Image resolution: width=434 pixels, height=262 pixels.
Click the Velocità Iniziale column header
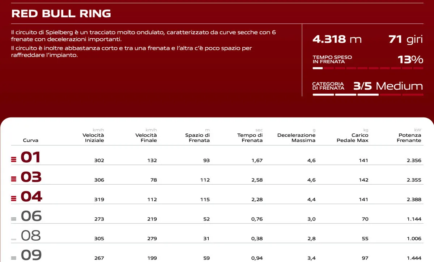pos(93,138)
